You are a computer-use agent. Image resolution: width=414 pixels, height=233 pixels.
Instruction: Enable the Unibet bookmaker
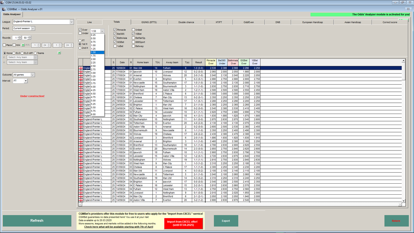coord(134,30)
